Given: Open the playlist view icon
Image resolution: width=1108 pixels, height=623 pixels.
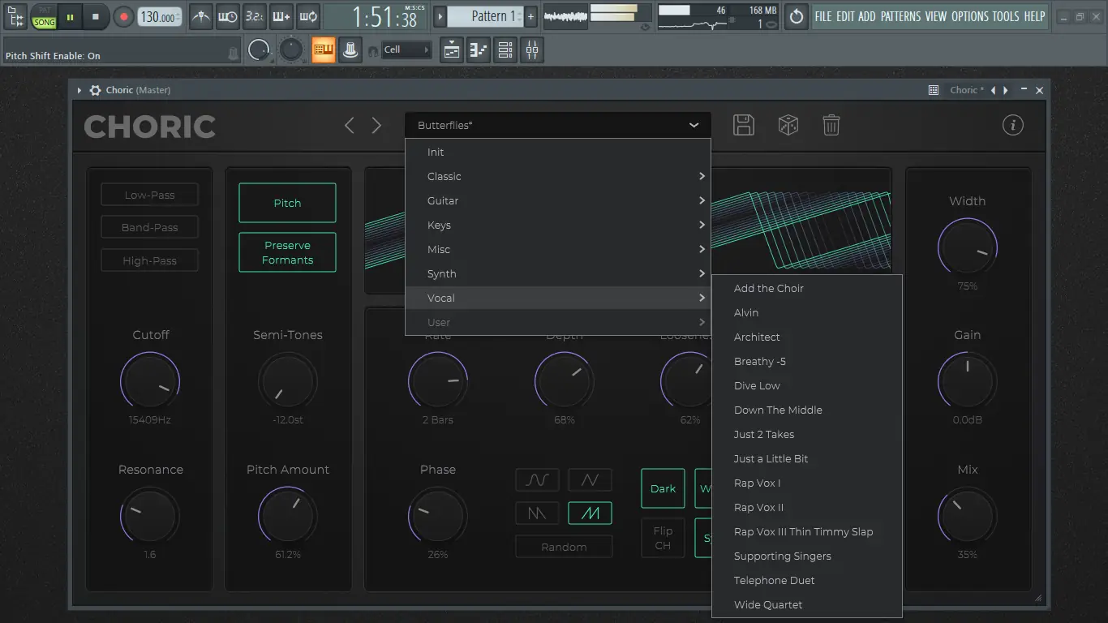Looking at the screenshot, I should click(452, 50).
